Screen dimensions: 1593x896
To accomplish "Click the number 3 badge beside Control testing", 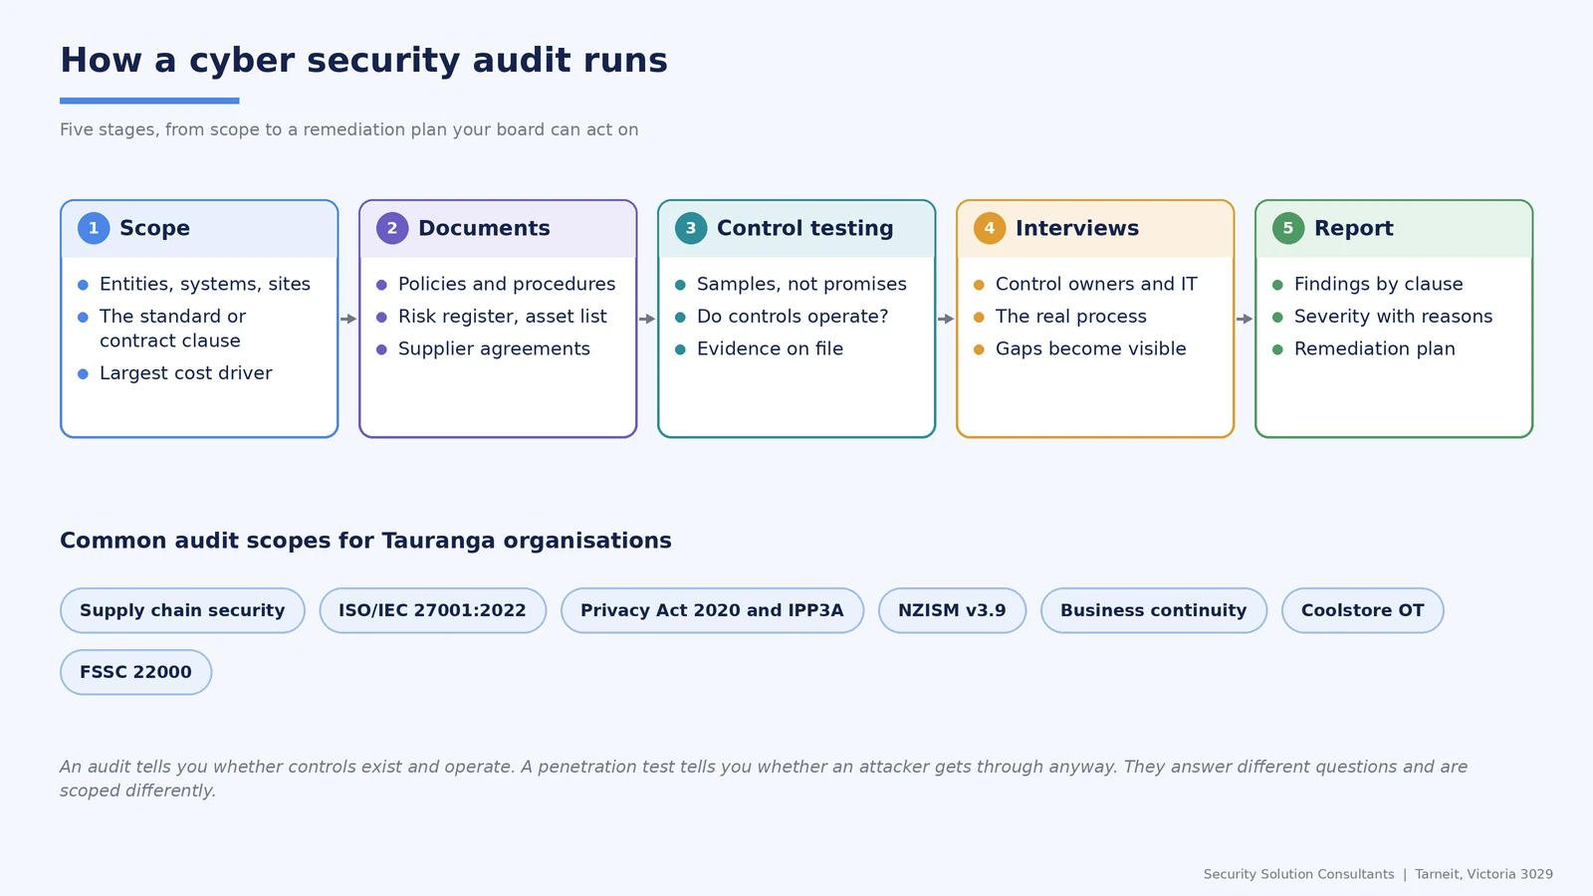I will coord(691,228).
